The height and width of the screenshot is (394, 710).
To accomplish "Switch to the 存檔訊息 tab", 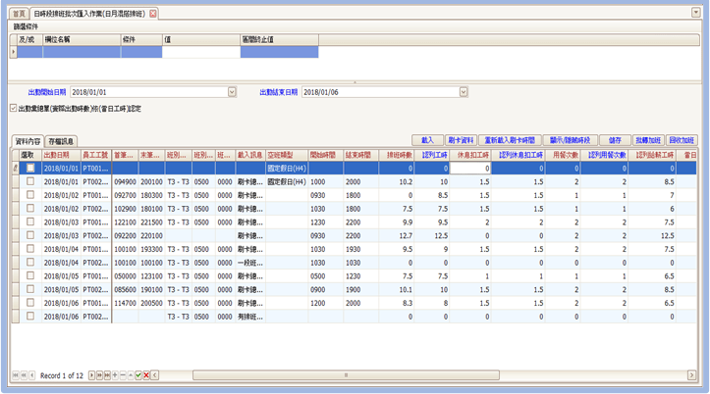I will (61, 141).
